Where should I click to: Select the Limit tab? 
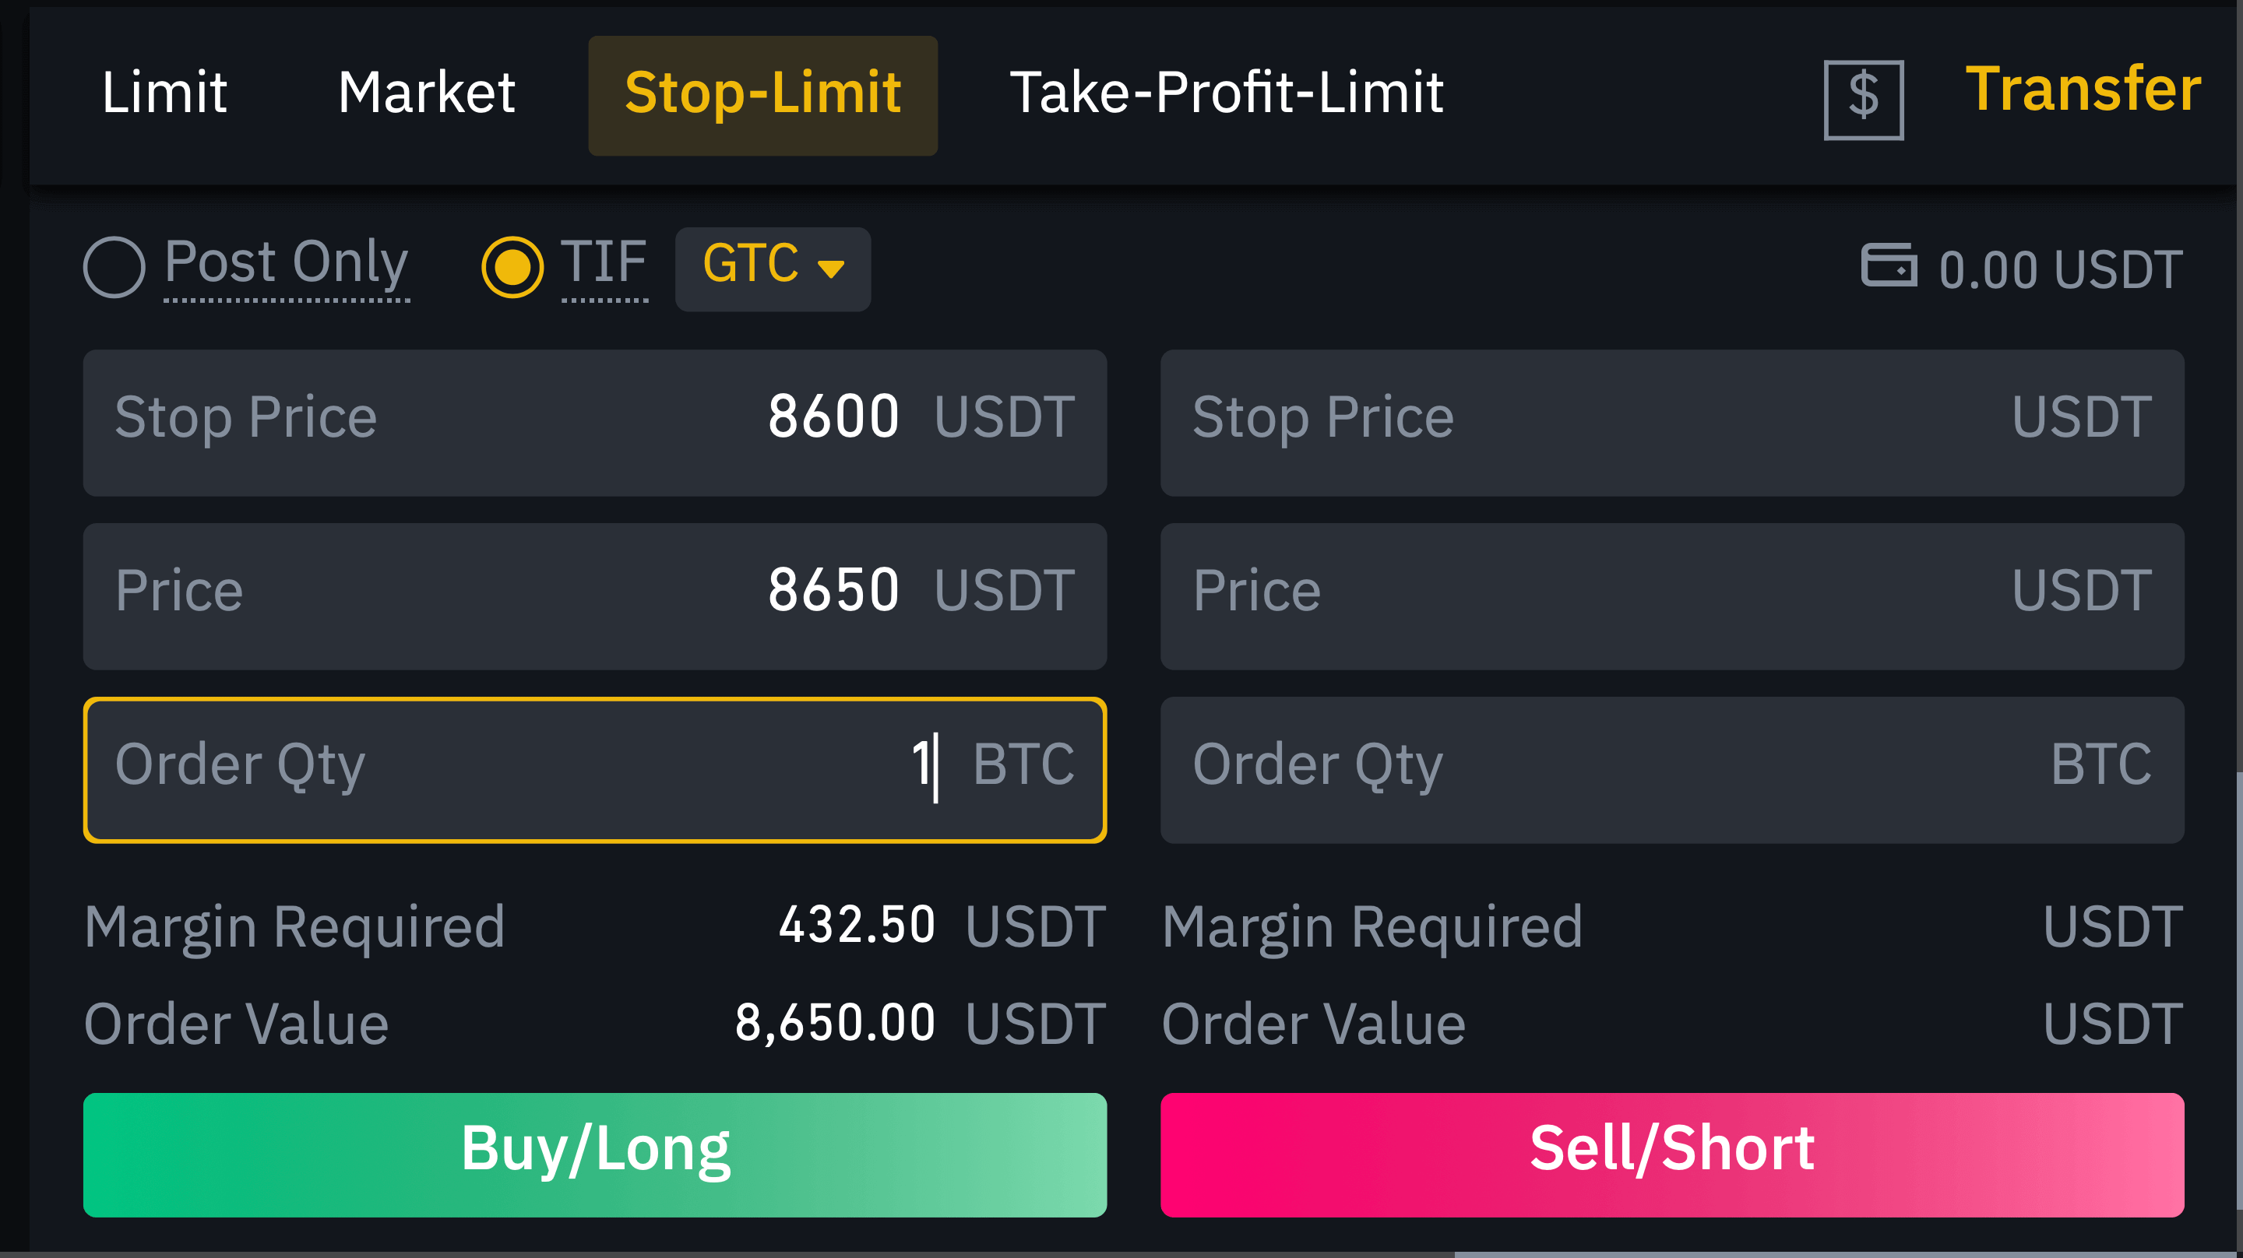tap(164, 90)
